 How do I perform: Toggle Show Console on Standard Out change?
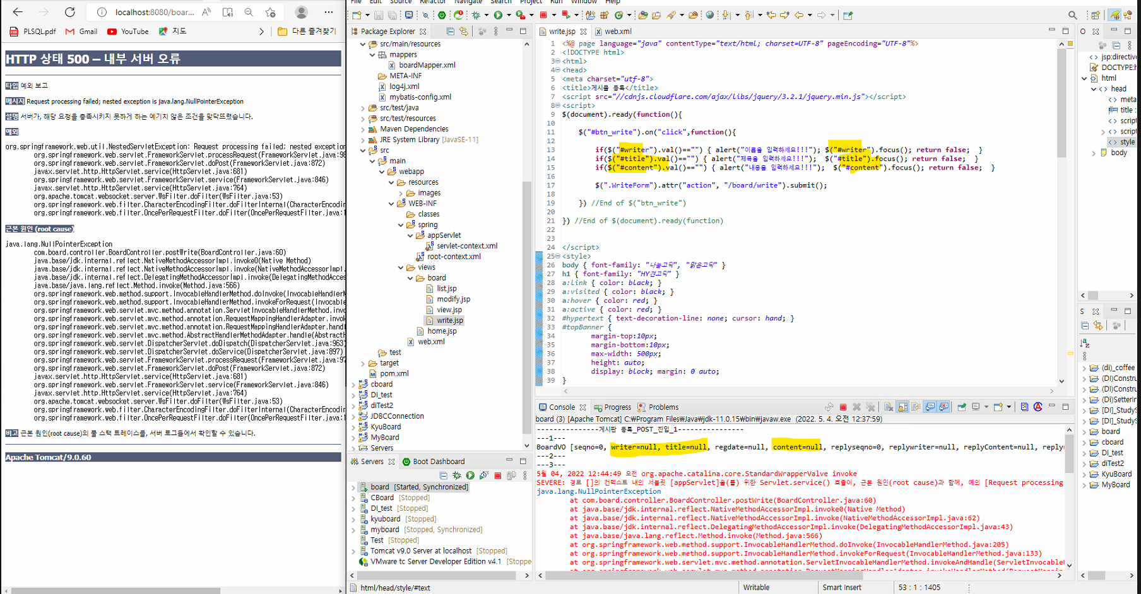pyautogui.click(x=930, y=407)
